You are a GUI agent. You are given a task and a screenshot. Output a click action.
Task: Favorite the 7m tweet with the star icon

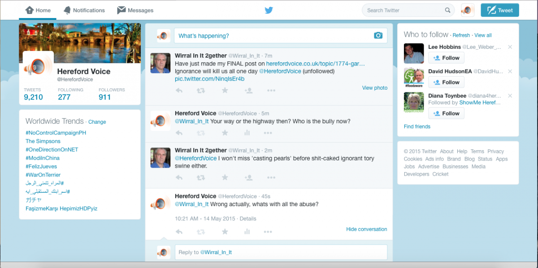coord(225,91)
